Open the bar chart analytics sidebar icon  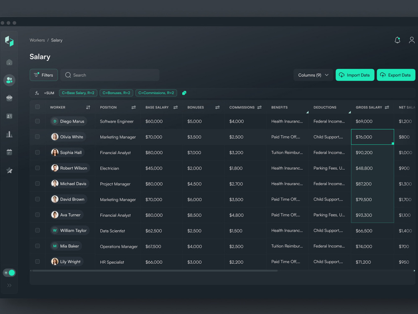9,134
